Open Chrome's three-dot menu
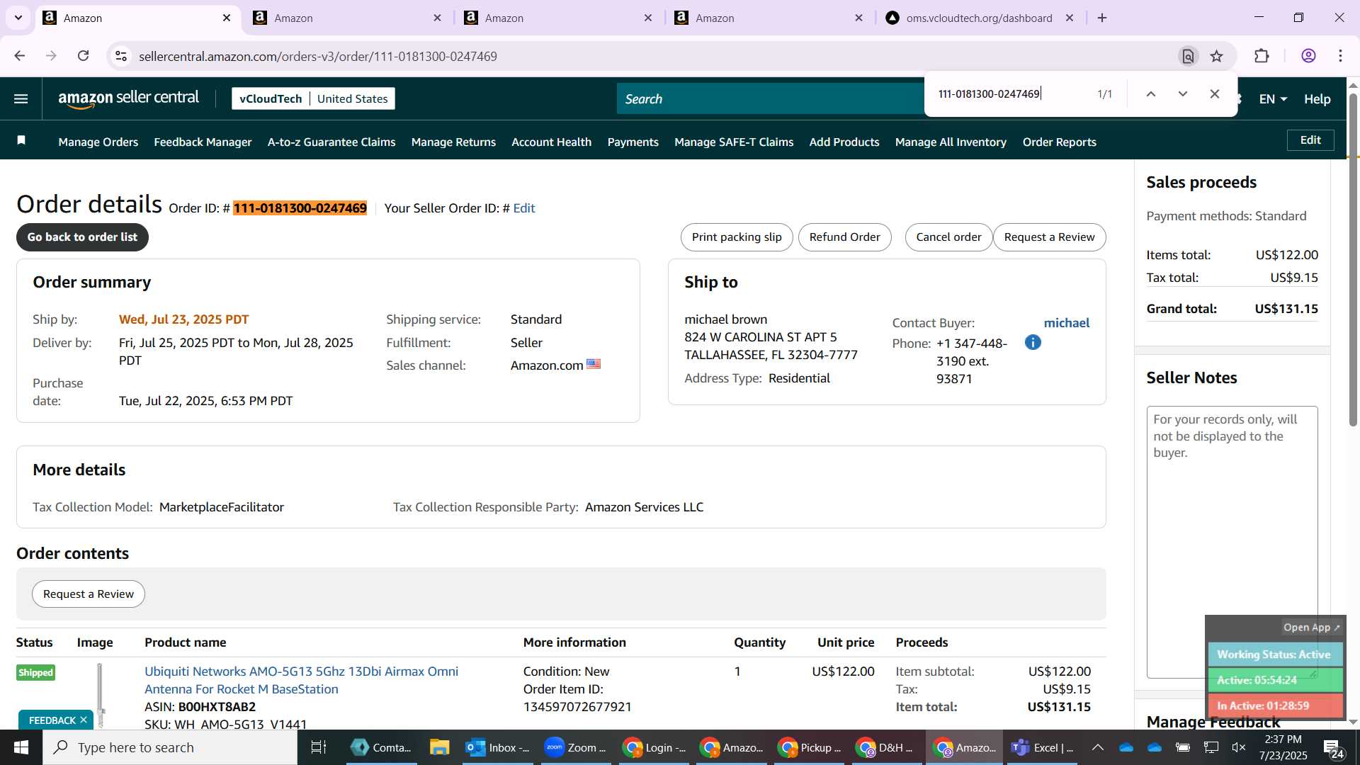 tap(1340, 56)
